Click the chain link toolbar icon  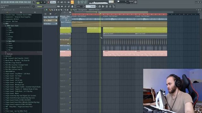[x=69, y=6]
